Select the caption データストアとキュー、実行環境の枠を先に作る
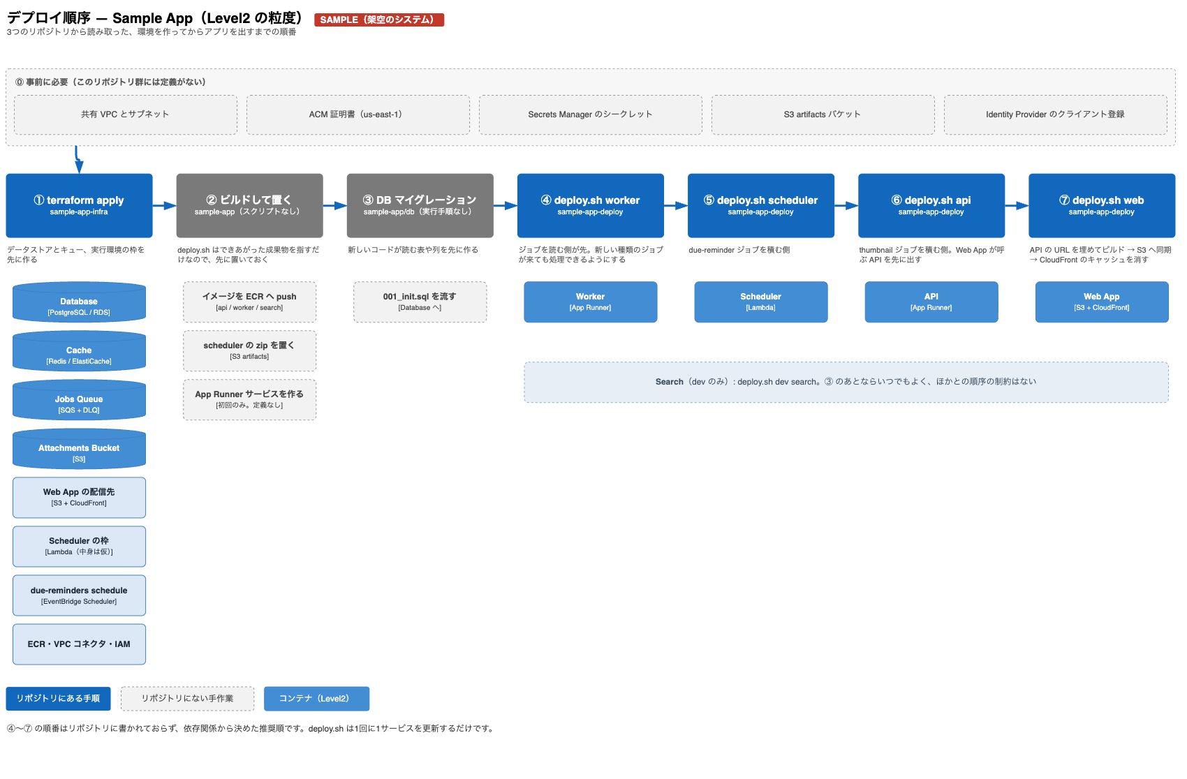The image size is (1187, 779). point(76,255)
